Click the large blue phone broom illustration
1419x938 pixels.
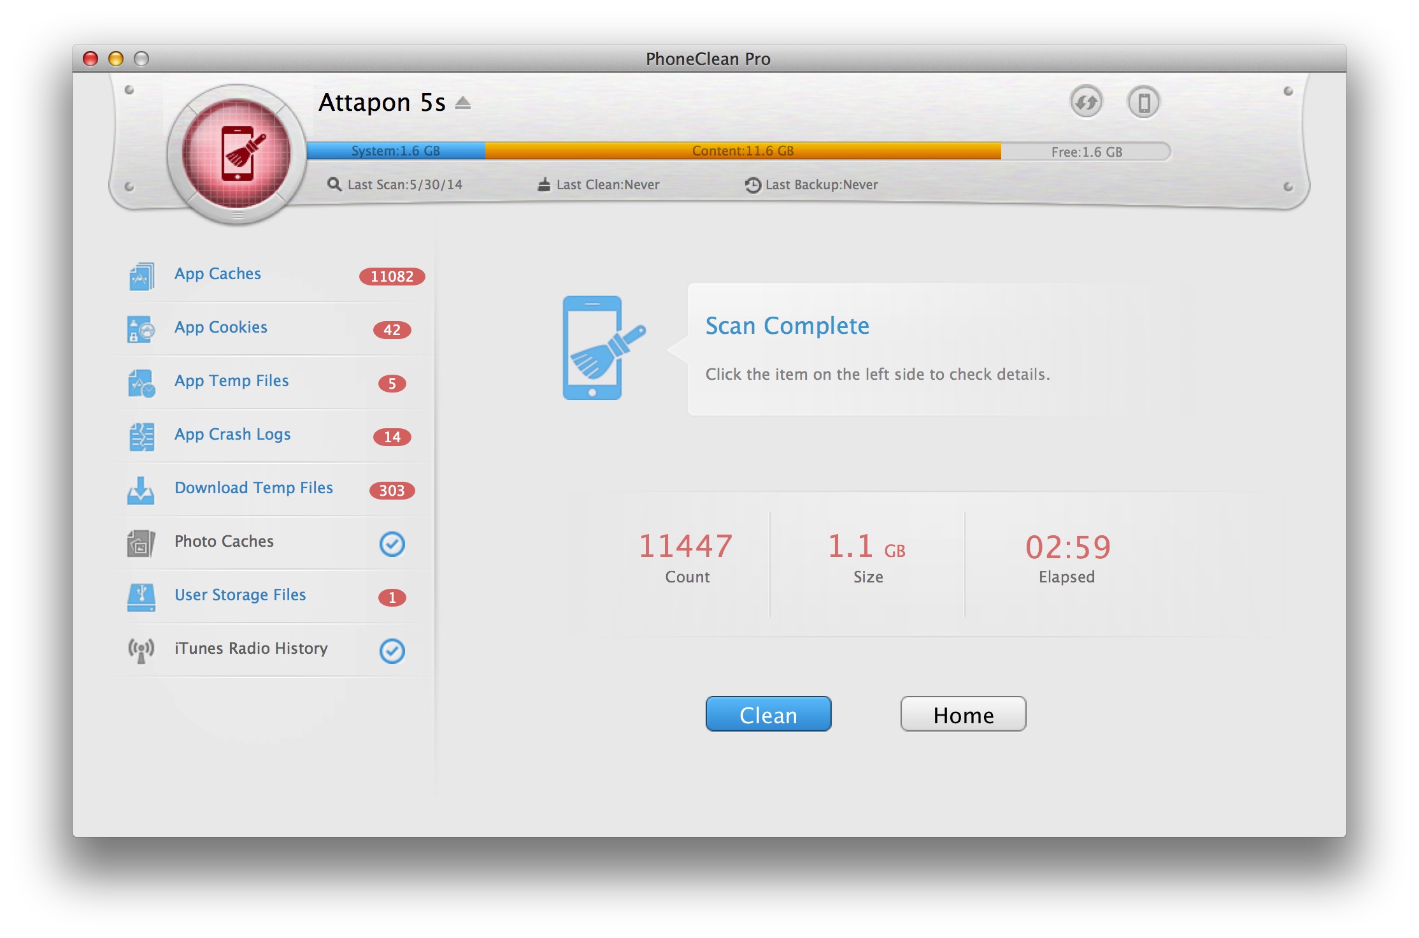coord(602,347)
